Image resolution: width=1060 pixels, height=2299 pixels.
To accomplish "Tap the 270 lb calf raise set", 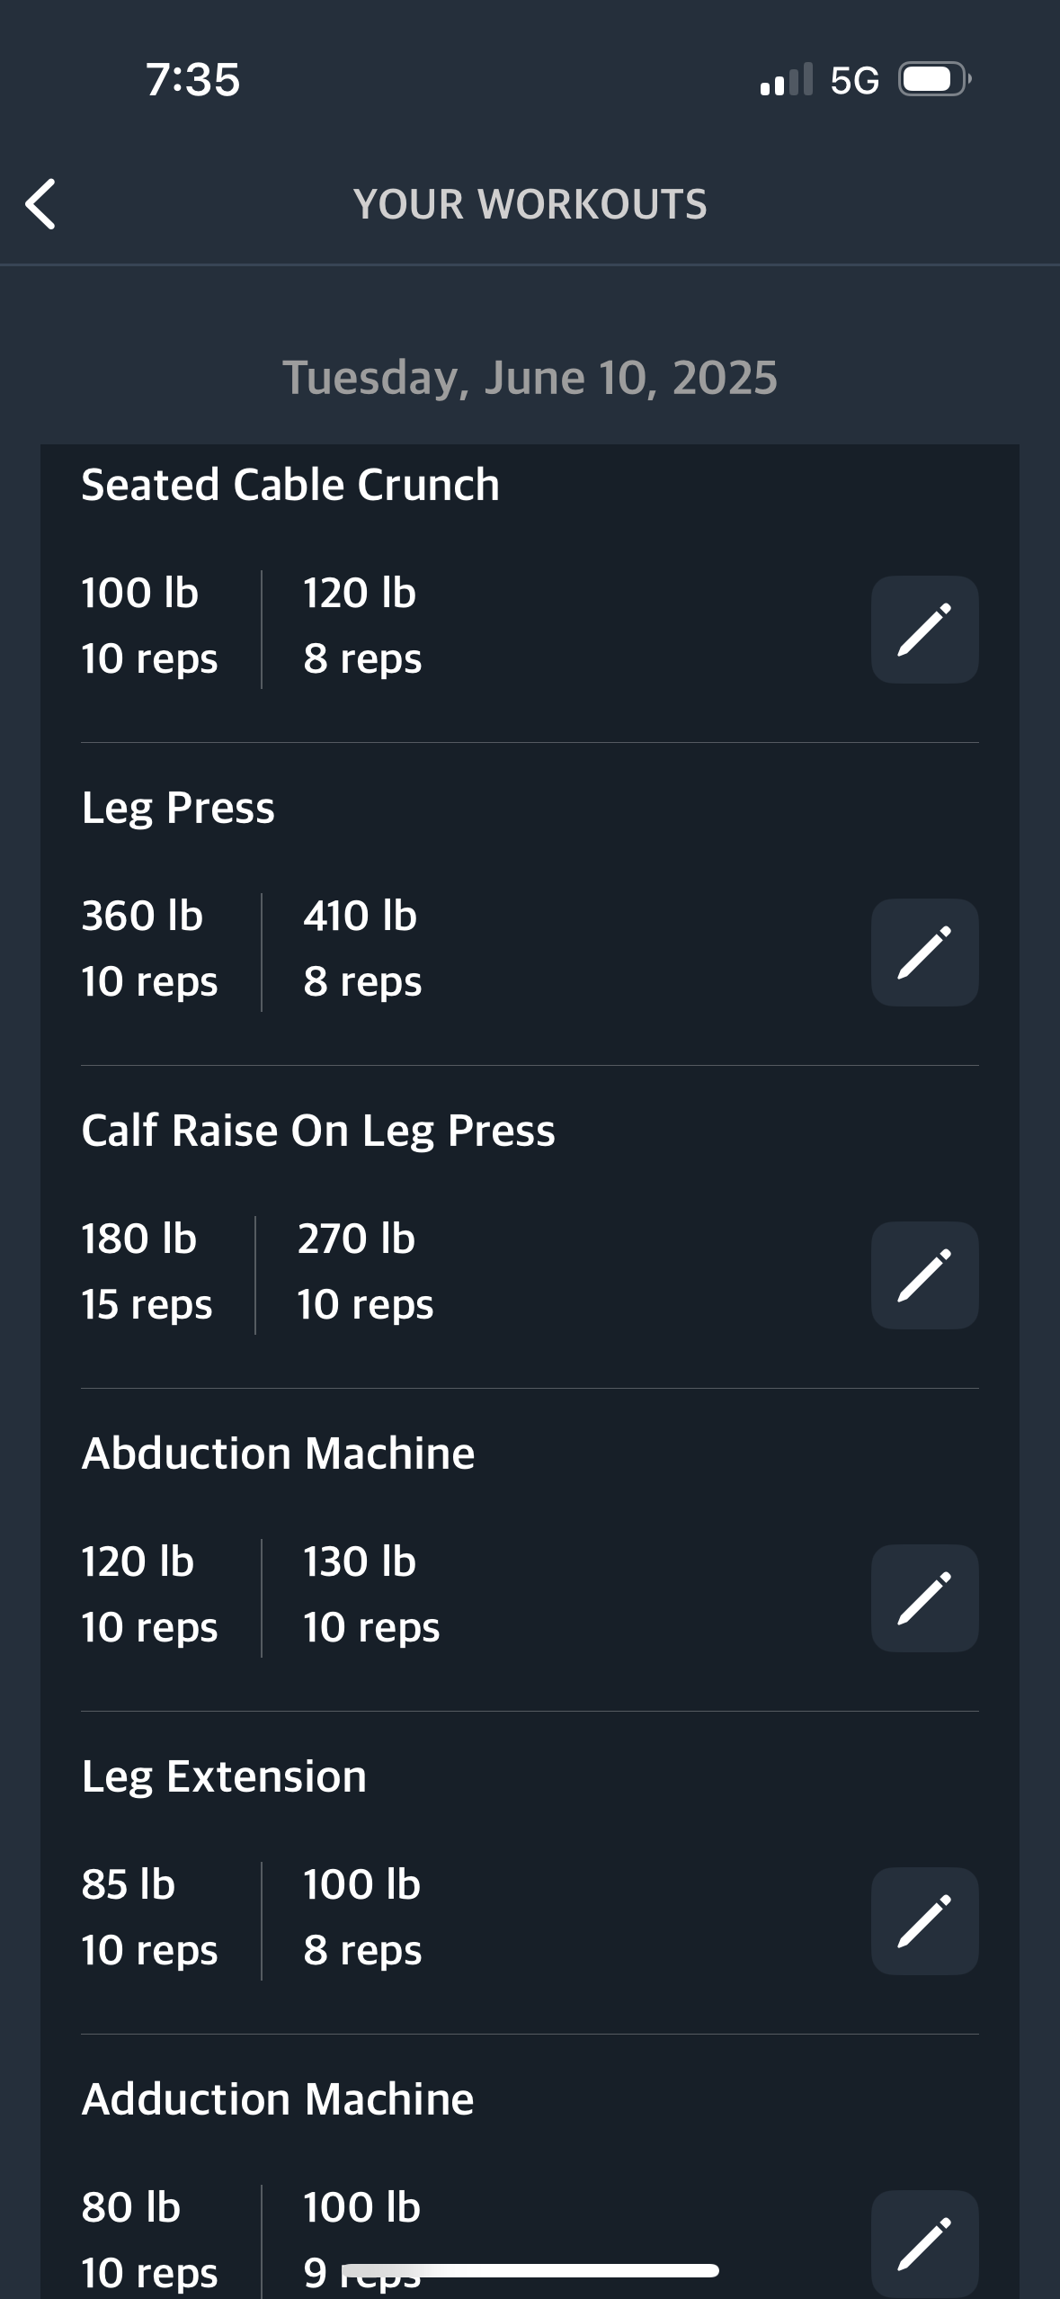I will point(365,1271).
